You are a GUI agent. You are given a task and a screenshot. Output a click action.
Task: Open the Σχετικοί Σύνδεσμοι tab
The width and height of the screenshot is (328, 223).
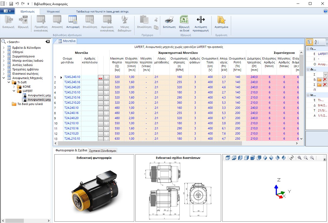pyautogui.click(x=103, y=151)
